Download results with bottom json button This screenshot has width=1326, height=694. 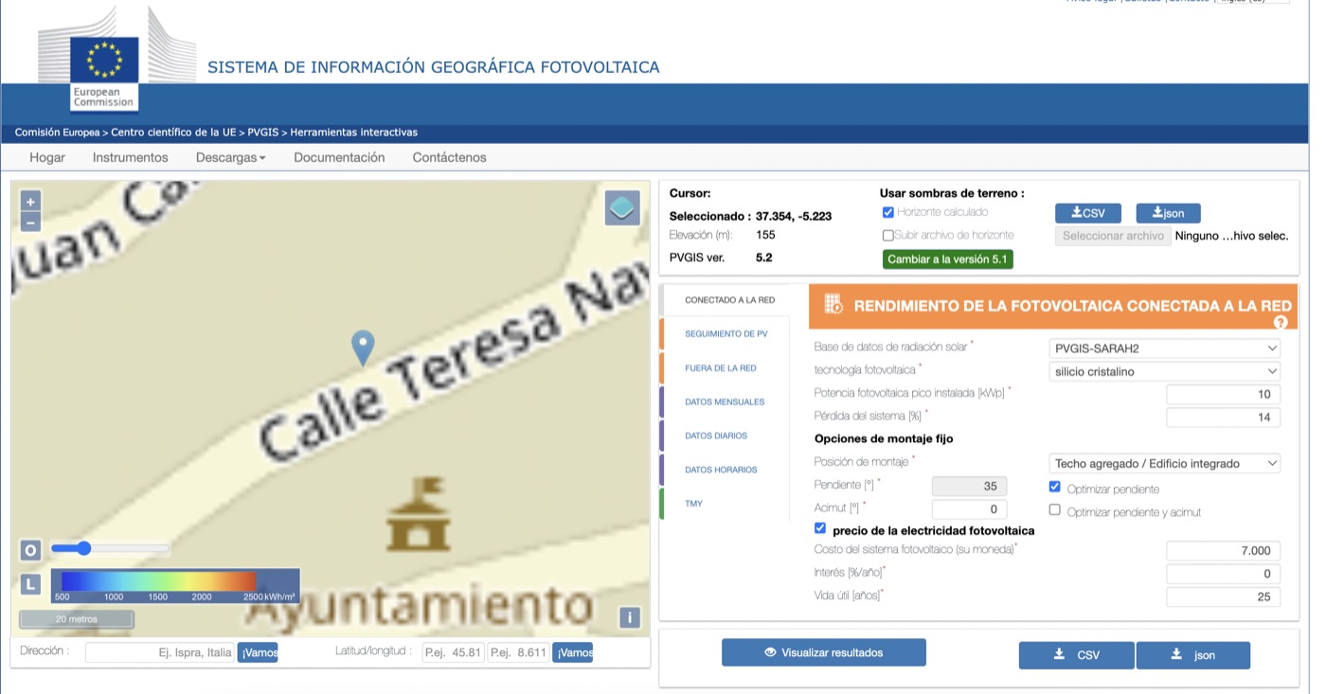1193,655
